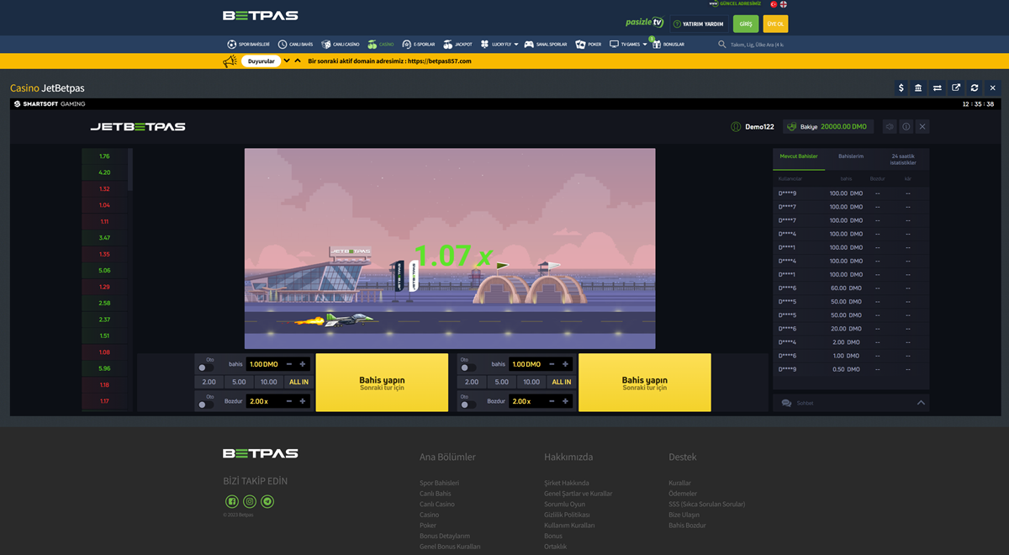Screen dimensions: 1009x555
Task: Click the bank building icon
Action: (918, 87)
